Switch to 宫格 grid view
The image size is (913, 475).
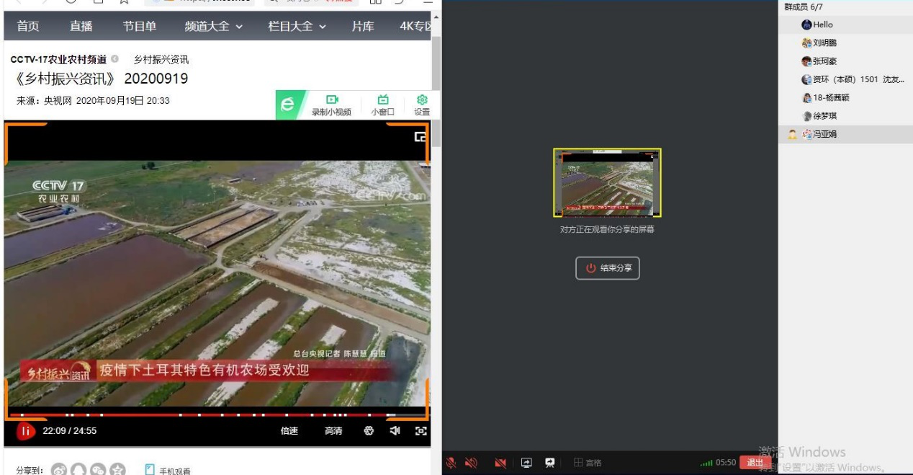(588, 463)
